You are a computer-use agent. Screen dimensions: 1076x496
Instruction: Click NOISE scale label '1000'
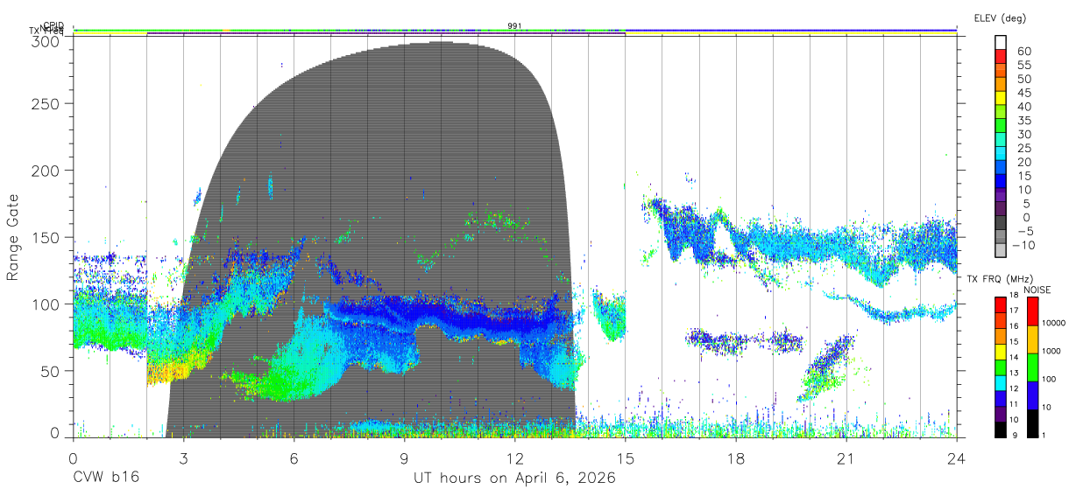[x=1052, y=352]
